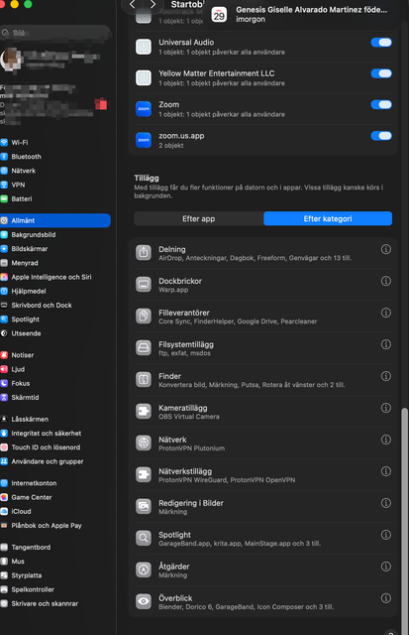Screen dimensions: 409x635
Task: Click "ftp, exfat, msdos" text
Action: [x=184, y=353]
